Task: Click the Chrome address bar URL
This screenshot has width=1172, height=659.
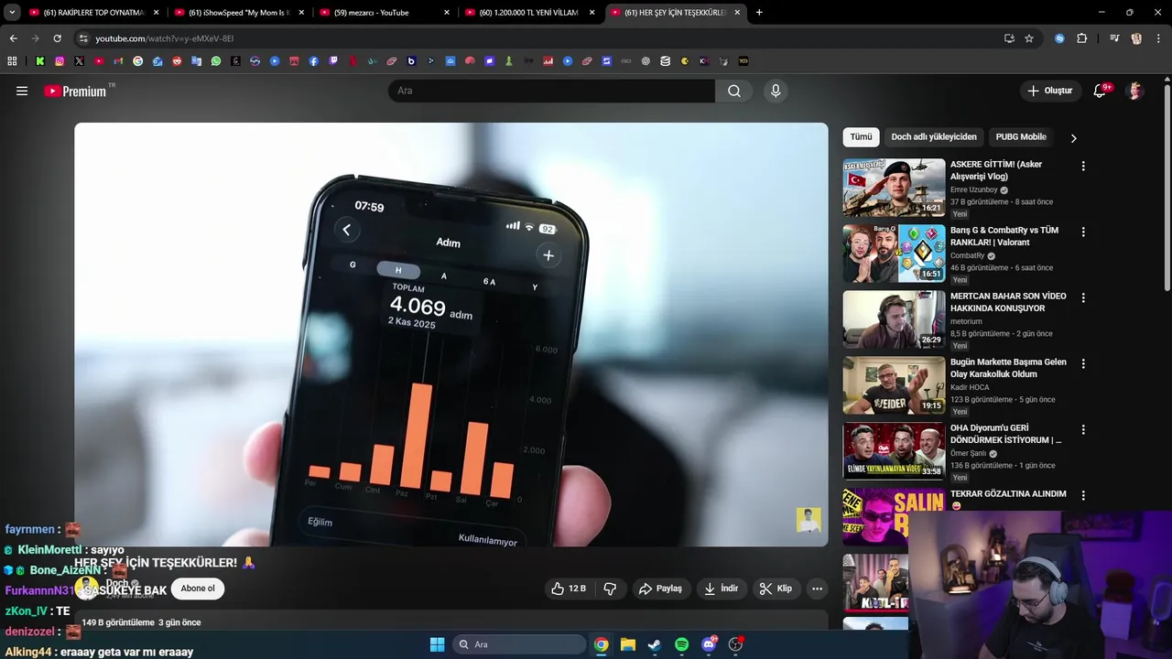Action: [x=165, y=38]
